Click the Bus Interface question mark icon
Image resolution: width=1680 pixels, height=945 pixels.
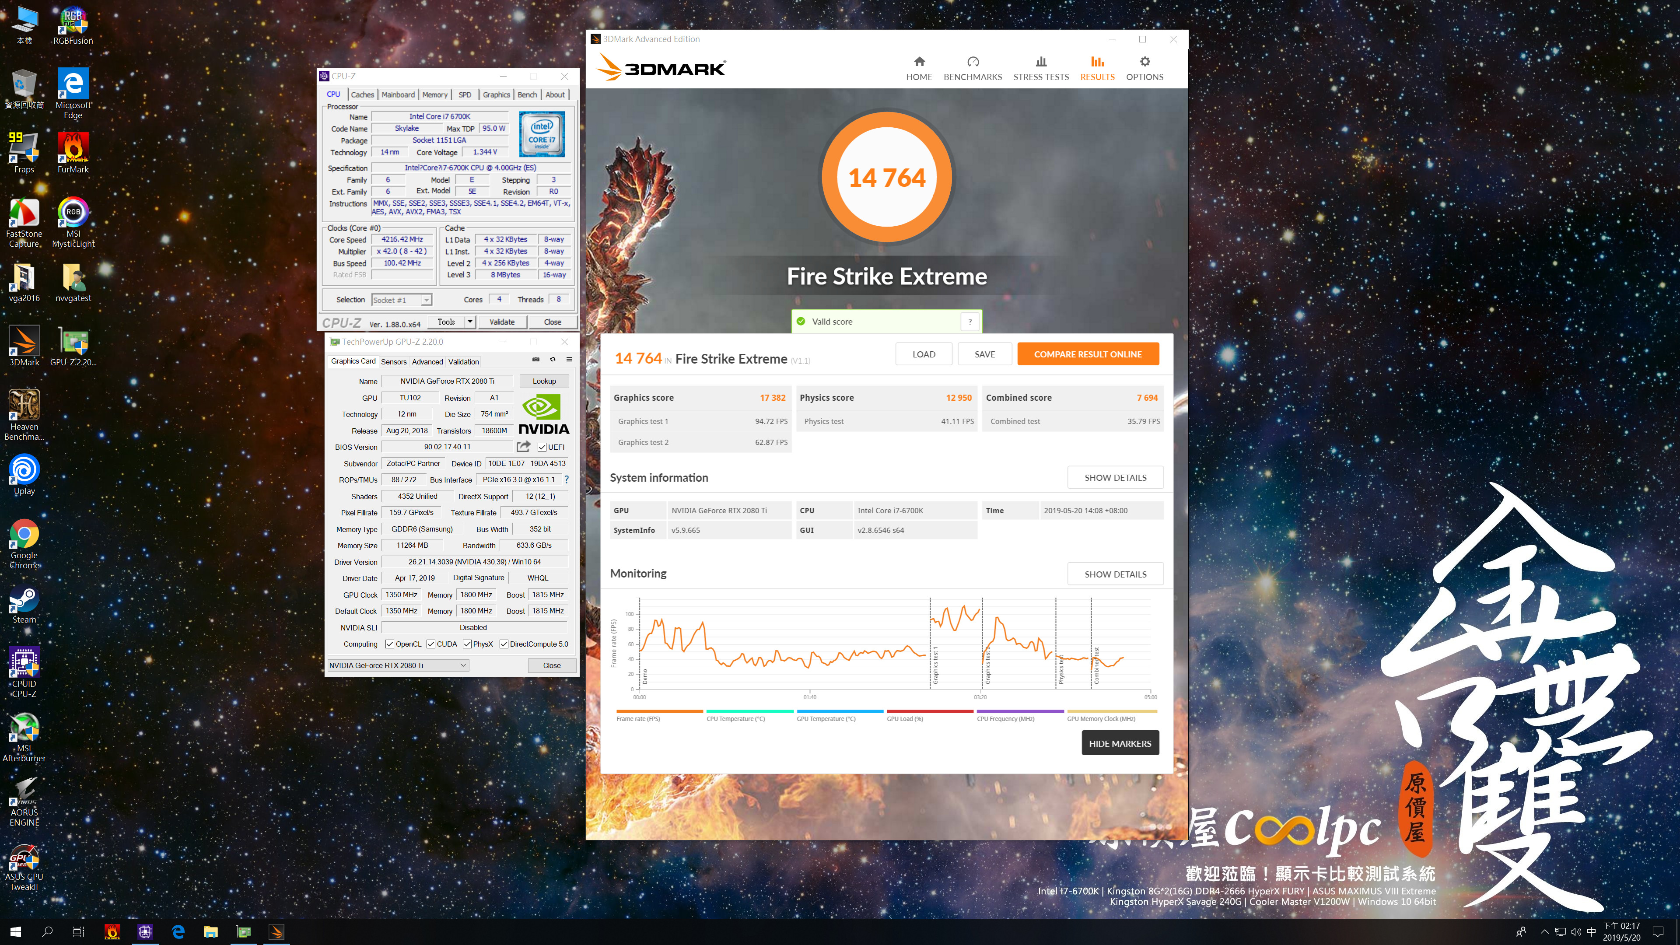[x=566, y=479]
